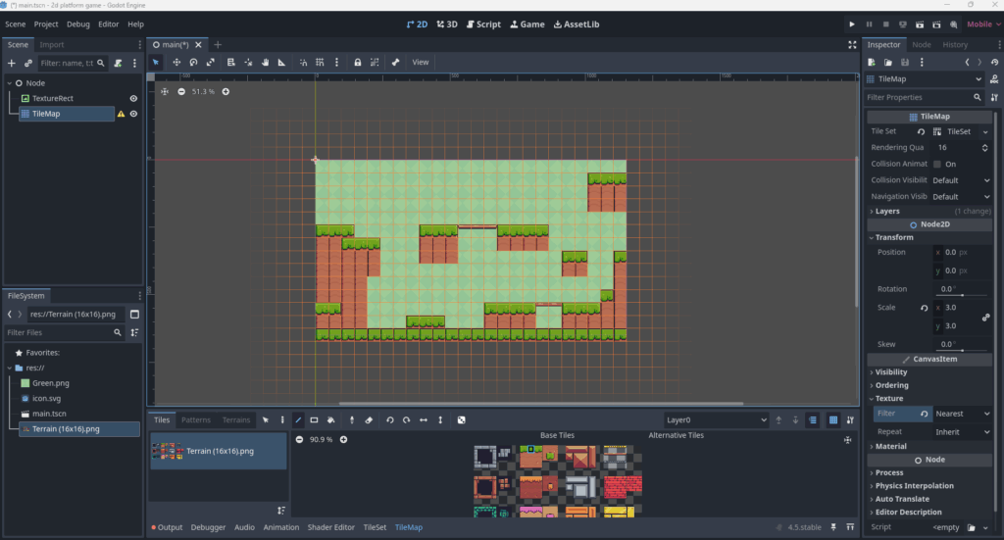Add a new child node with plus icon
The height and width of the screenshot is (540, 1004).
tap(12, 63)
